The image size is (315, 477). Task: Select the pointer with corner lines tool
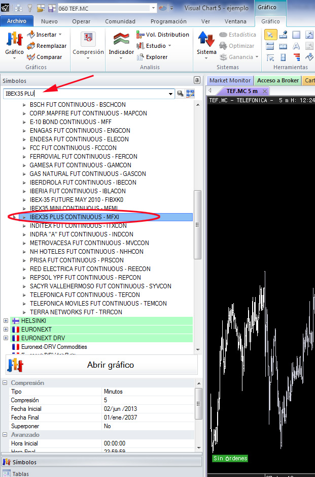point(270,57)
